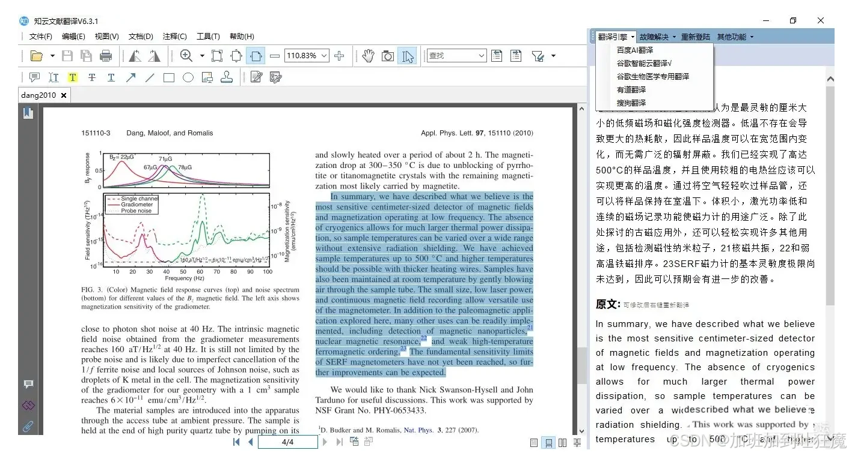
Task: Select the text caret insertion tool
Action: click(54, 77)
